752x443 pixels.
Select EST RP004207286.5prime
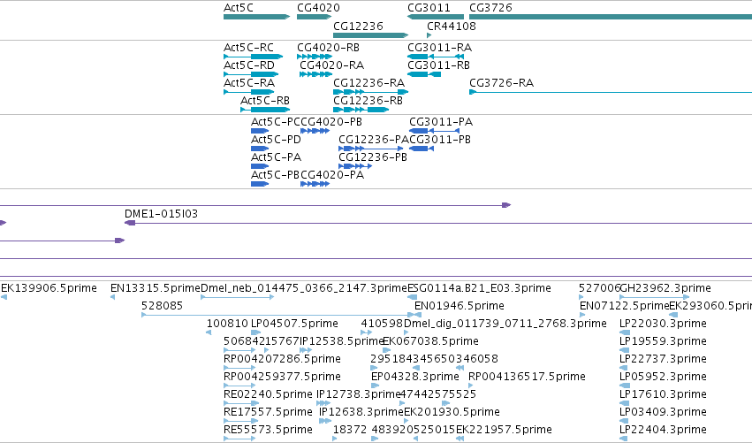pos(239,369)
